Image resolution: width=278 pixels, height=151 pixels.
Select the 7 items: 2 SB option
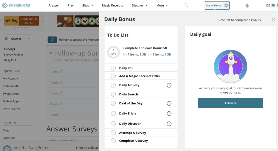(125, 54)
